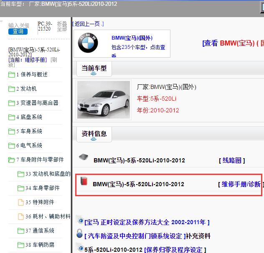This screenshot has height=253, width=264.
Task: Open 包含235个车型 models link
Action: [x=138, y=50]
